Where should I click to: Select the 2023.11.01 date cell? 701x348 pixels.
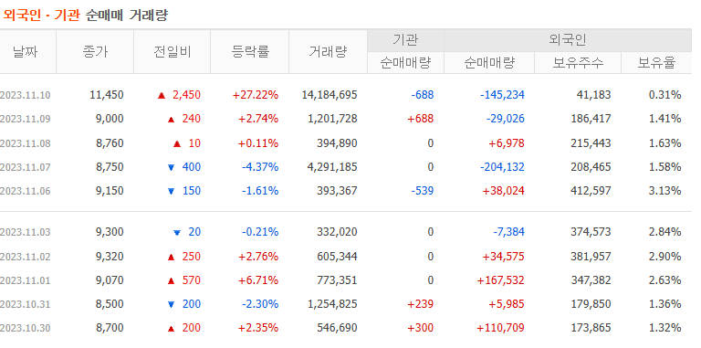point(25,280)
